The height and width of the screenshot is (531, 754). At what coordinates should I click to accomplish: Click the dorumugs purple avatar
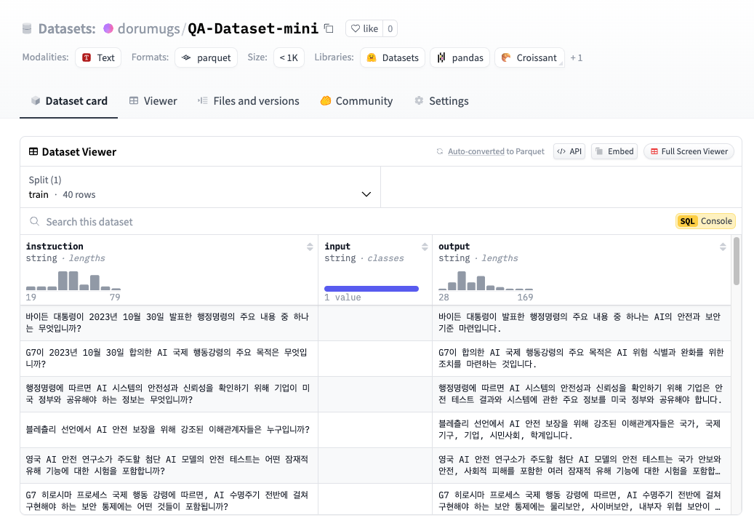pyautogui.click(x=108, y=28)
